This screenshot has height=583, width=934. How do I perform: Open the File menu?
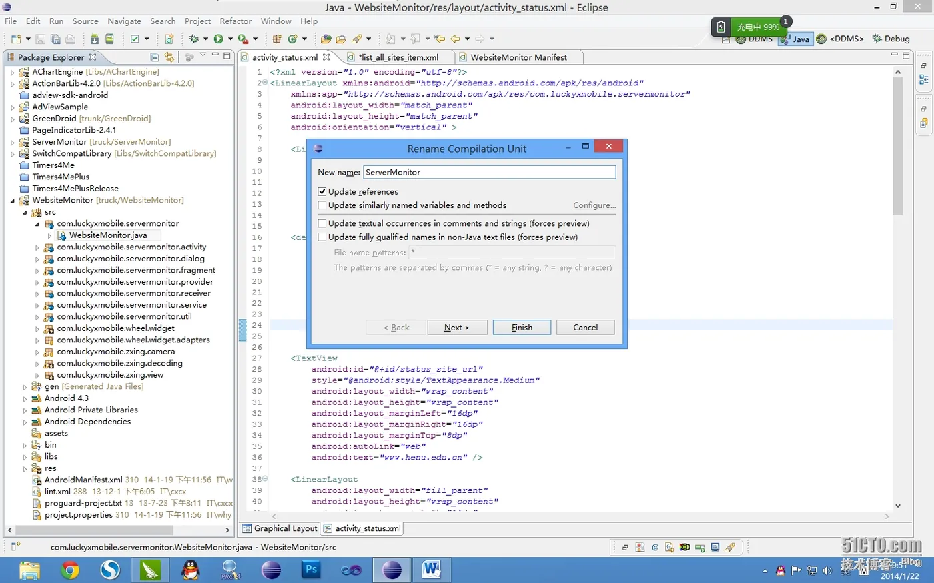tap(11, 21)
